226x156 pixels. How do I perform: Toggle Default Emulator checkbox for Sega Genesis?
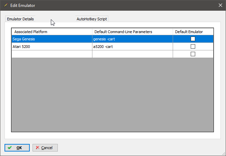(193, 39)
